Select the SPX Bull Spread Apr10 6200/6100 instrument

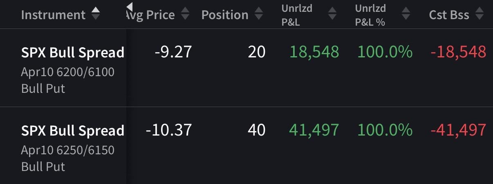click(x=72, y=53)
